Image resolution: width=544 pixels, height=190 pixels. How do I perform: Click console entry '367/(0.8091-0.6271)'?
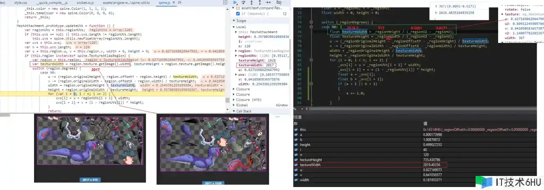(x=458, y=6)
